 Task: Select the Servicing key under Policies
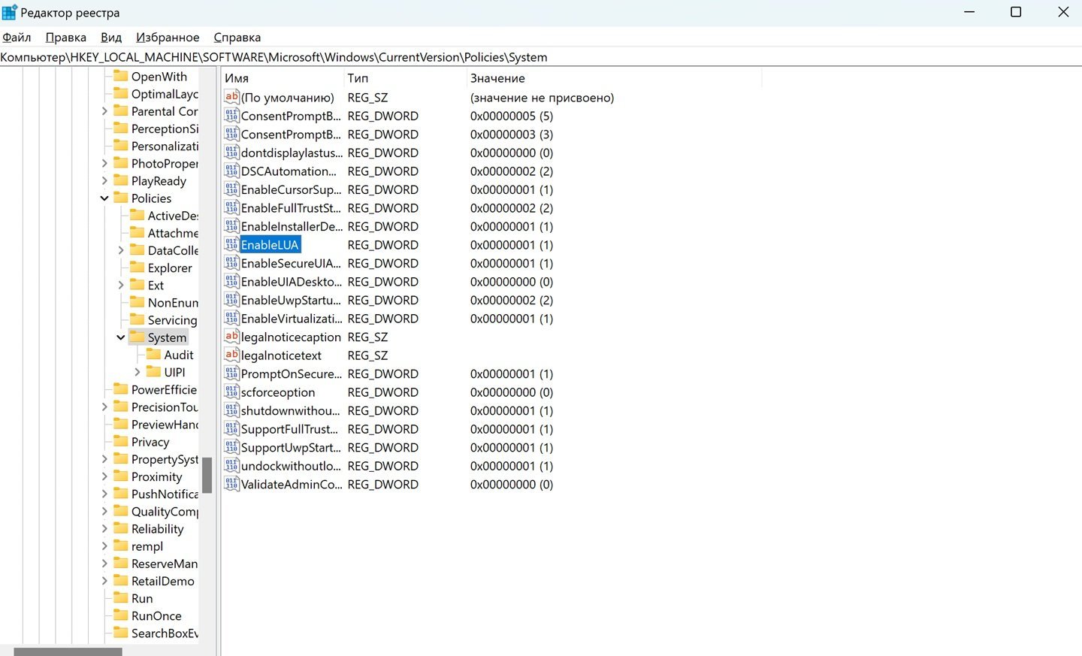(172, 319)
